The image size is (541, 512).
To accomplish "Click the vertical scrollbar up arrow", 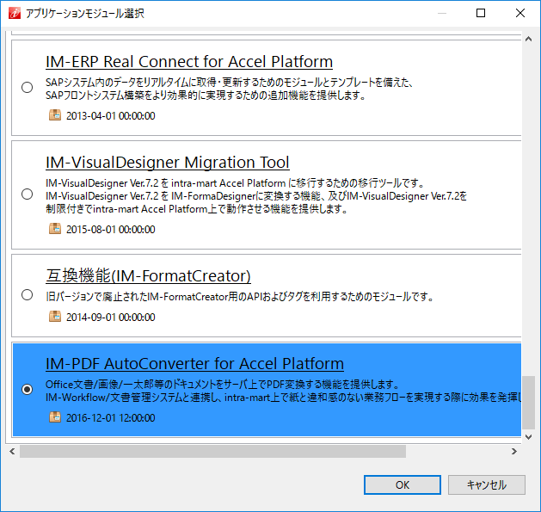I will click(x=528, y=39).
